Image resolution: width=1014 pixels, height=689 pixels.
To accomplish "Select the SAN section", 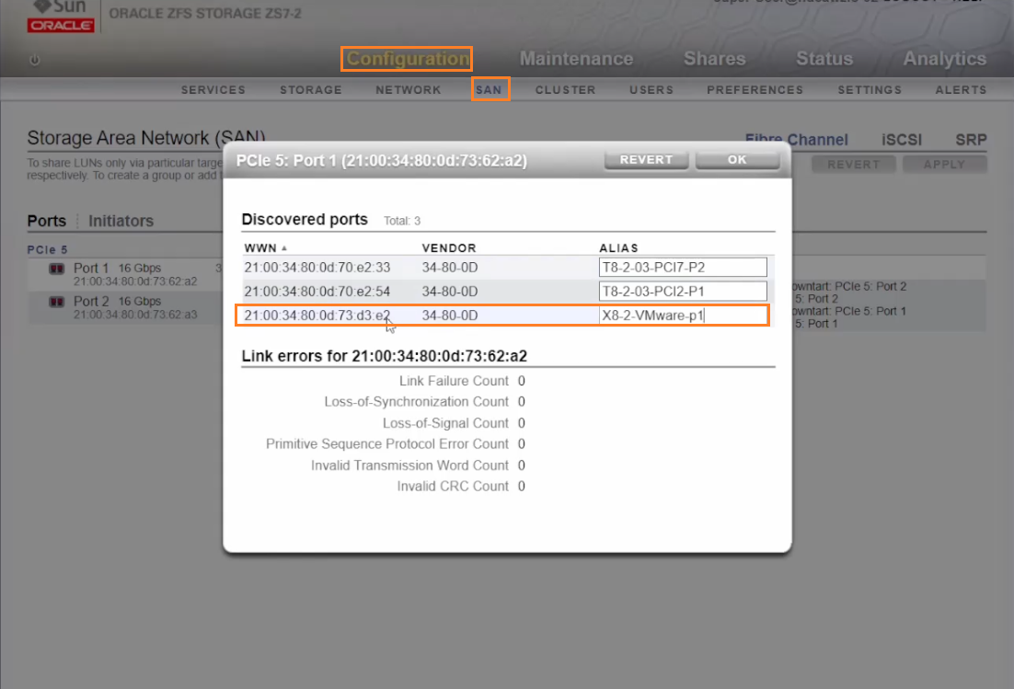I will [x=489, y=90].
